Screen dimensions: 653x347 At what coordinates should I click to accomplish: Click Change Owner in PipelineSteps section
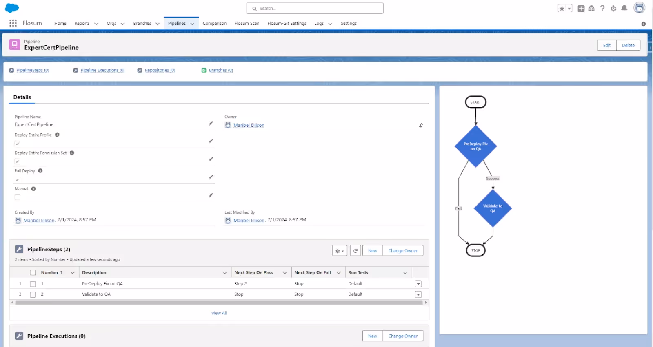[x=403, y=251]
